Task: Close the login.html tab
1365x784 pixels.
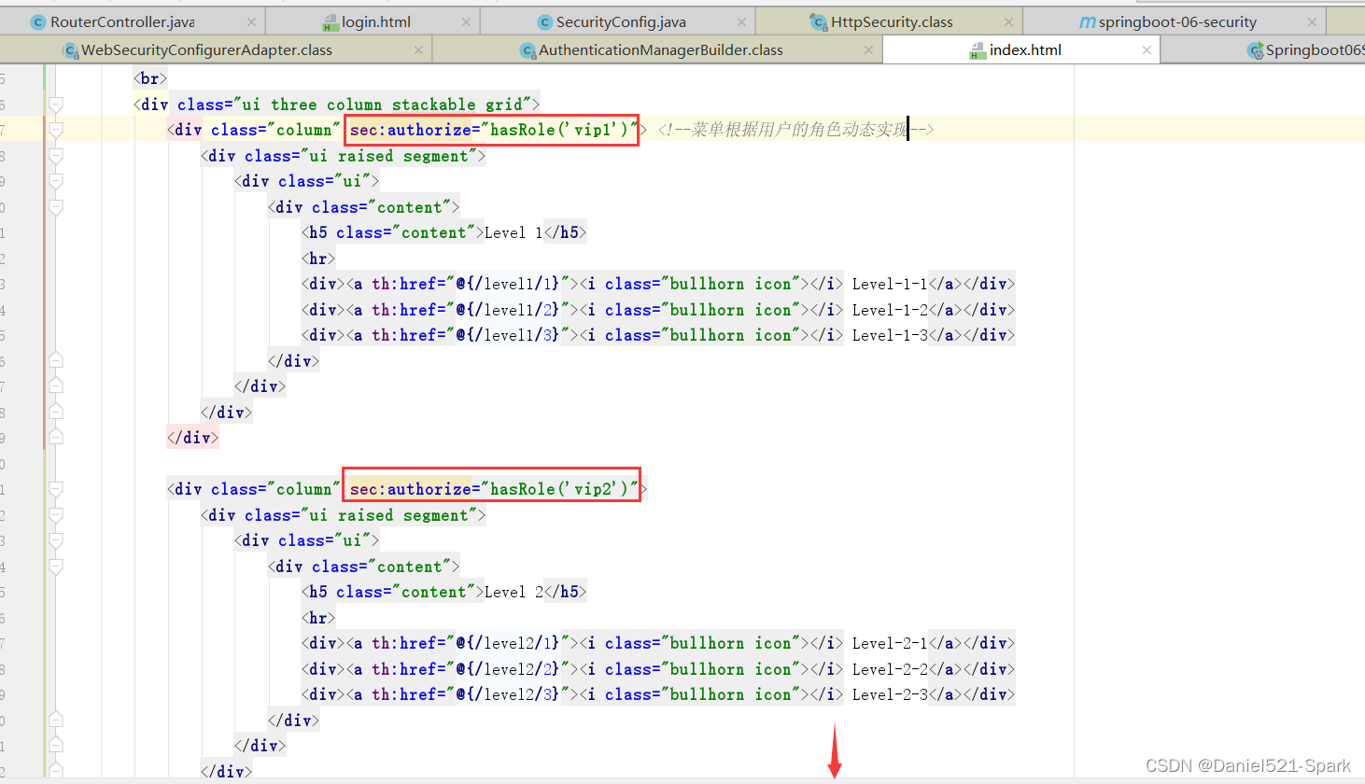Action: pos(467,21)
